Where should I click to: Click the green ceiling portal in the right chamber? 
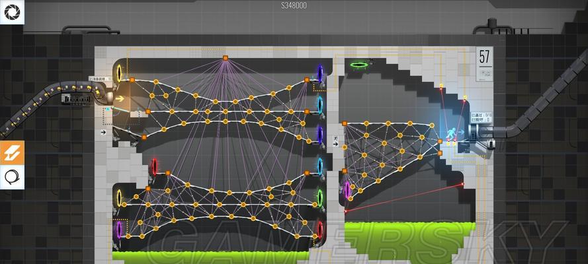[x=359, y=65]
